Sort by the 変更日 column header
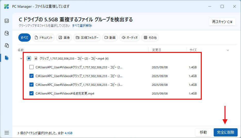The image size is (241, 138). 157,50
